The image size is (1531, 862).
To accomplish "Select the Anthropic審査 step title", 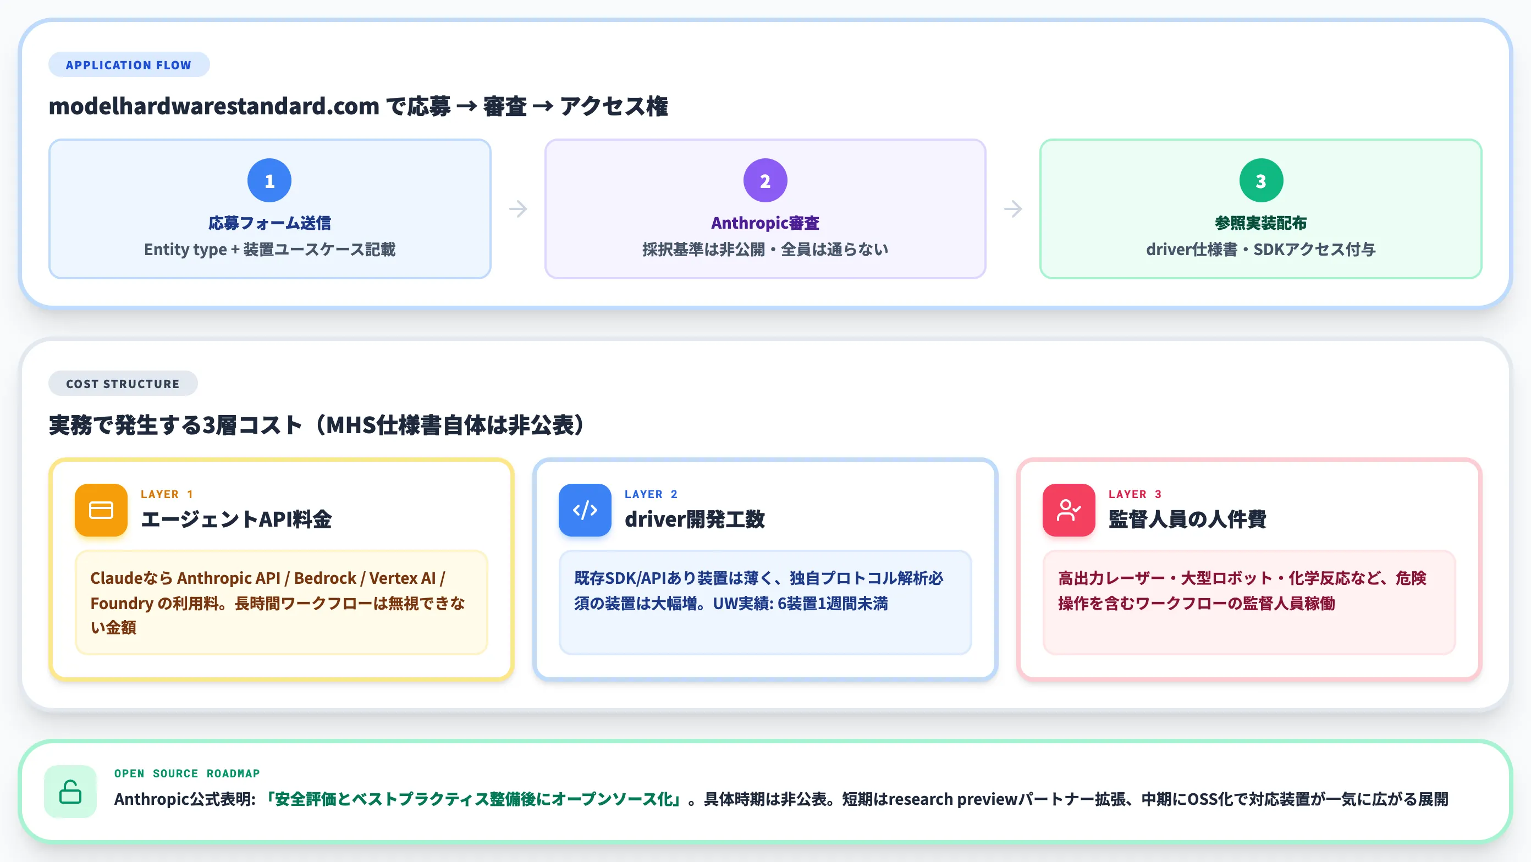I will tap(765, 223).
